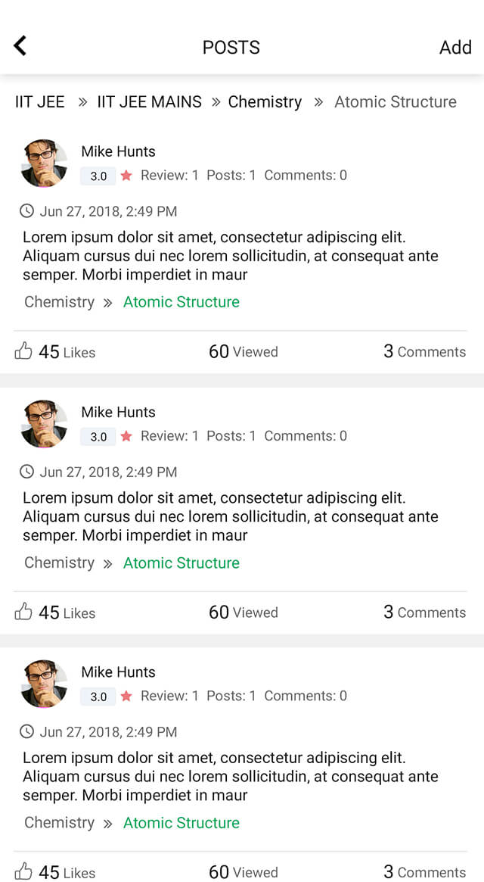This screenshot has height=882, width=484.
Task: Tap thumbs-up icon on third post
Action: point(23,871)
